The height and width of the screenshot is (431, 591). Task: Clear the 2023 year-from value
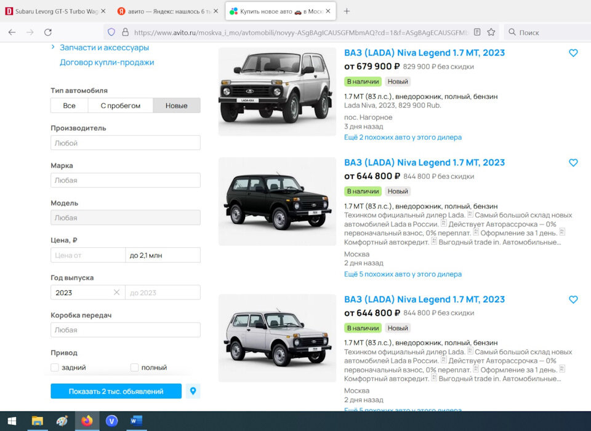[116, 293]
